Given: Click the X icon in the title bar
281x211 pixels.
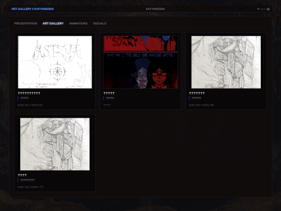Looking at the screenshot, I should coord(258,9).
